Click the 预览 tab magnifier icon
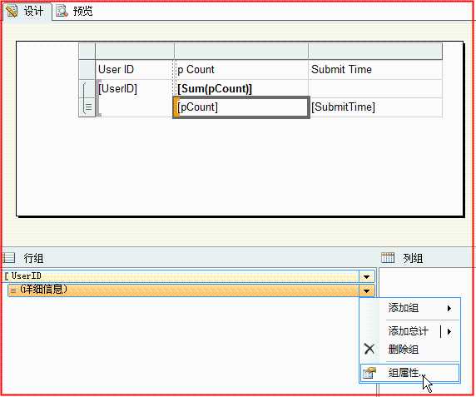The image size is (476, 397). pos(62,11)
